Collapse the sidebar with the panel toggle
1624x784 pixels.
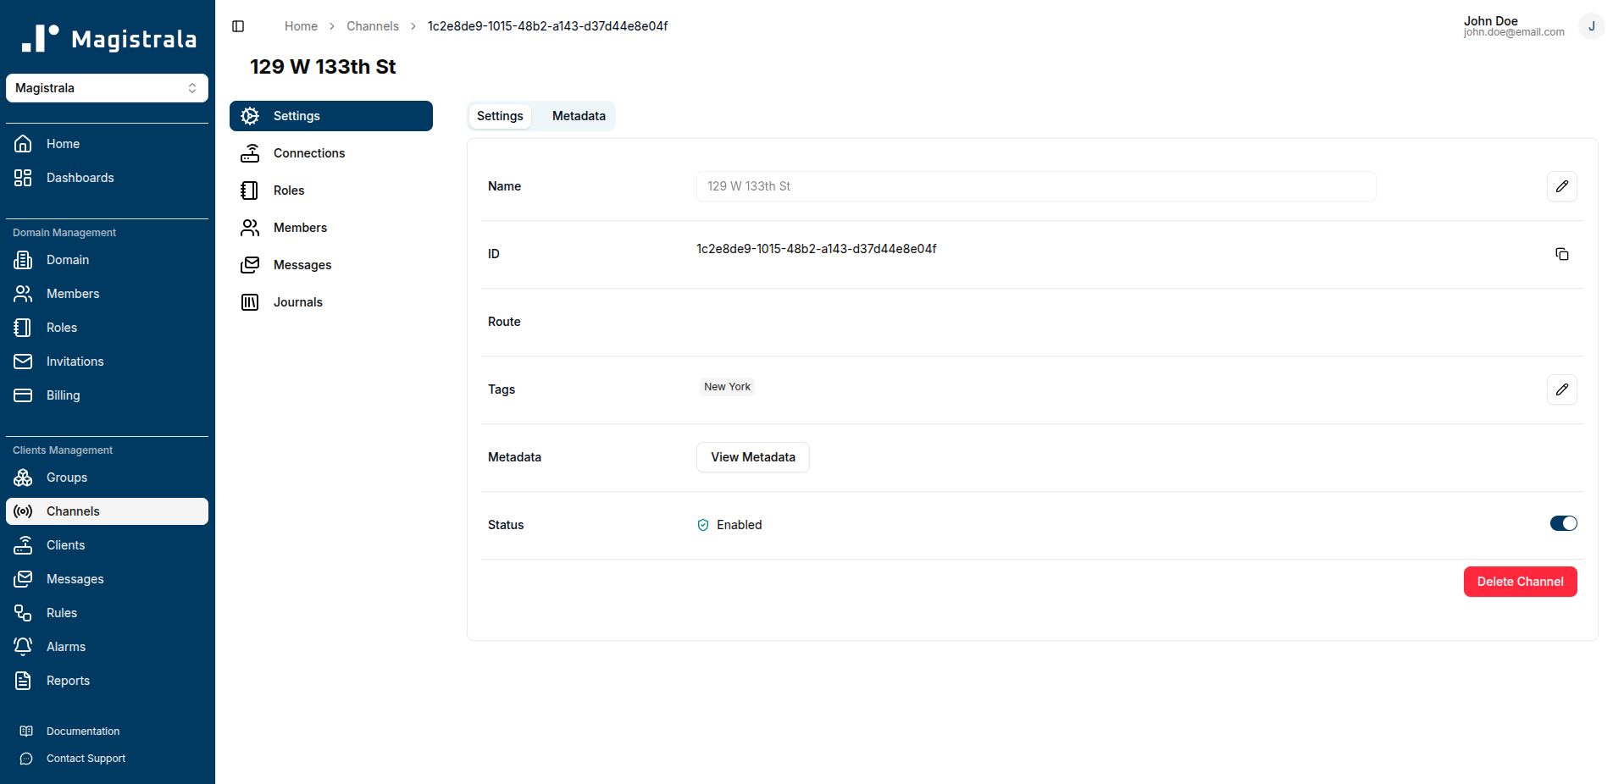pyautogui.click(x=238, y=26)
